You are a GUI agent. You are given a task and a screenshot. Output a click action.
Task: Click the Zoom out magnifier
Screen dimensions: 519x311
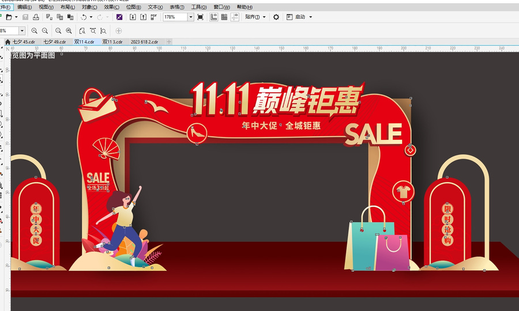(44, 31)
